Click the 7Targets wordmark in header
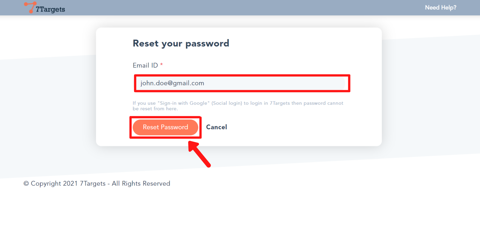The width and height of the screenshot is (480, 237). tap(50, 9)
